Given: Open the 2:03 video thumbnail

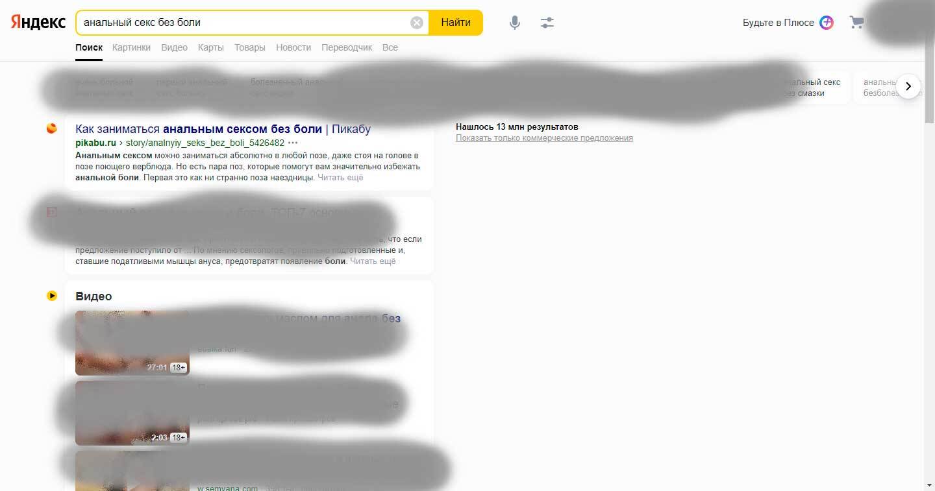Looking at the screenshot, I should coord(132,413).
